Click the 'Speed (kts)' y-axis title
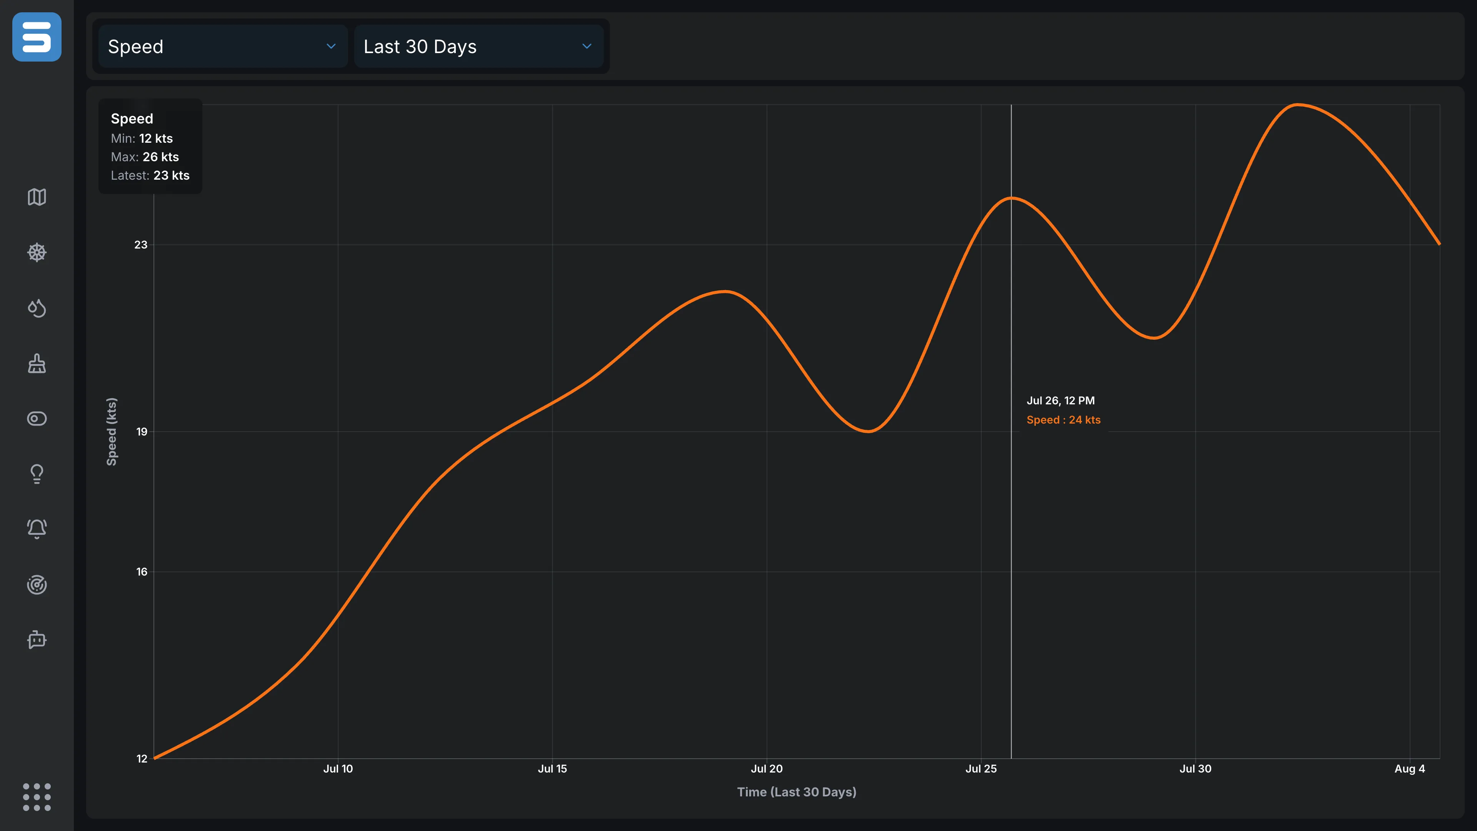Viewport: 1477px width, 831px height. (112, 431)
